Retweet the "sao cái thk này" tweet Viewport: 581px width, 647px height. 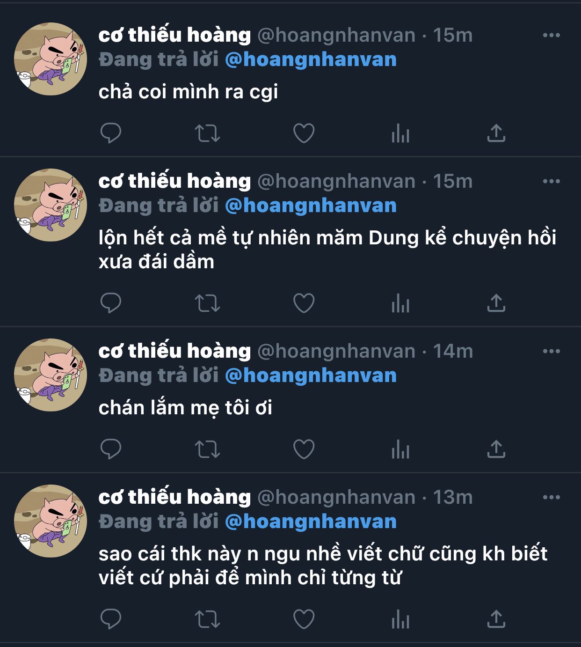pos(207,619)
